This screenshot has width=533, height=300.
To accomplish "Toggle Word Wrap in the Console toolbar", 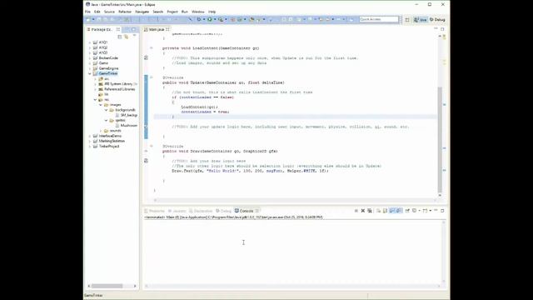I will point(392,211).
